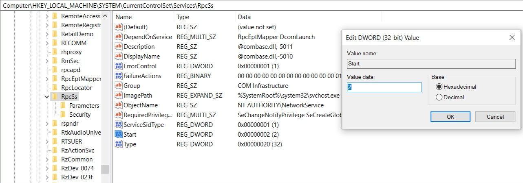Click the Value data input field
This screenshot has height=183, width=523.
[384, 87]
